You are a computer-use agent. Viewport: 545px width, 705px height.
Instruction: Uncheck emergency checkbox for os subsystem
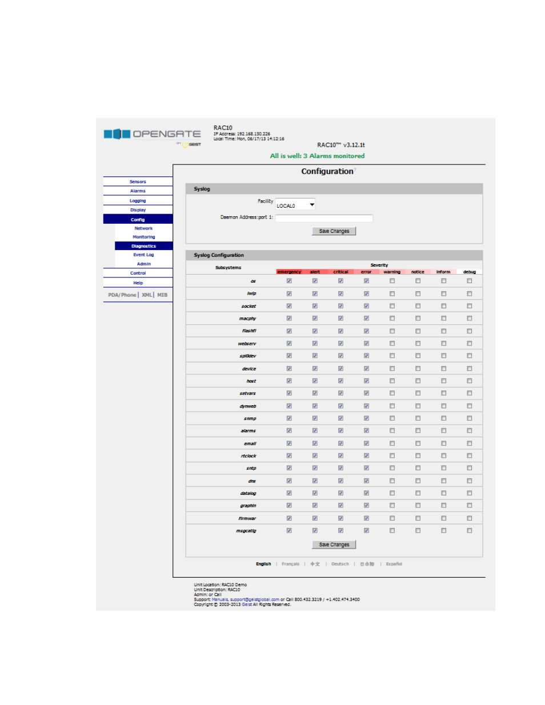(x=289, y=281)
